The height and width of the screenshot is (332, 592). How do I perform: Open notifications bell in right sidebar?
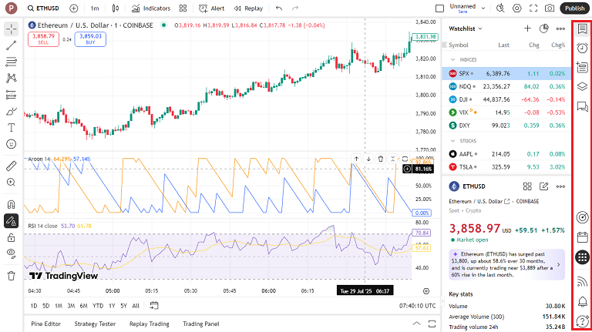pyautogui.click(x=583, y=300)
